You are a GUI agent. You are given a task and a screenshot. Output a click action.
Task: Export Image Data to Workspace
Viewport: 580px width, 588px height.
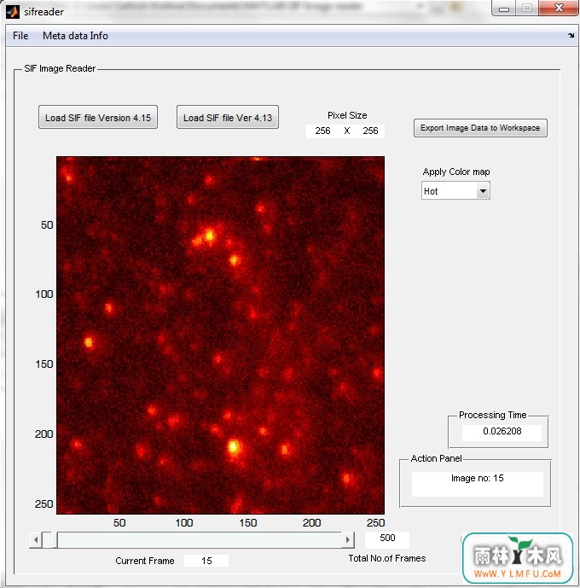pos(480,128)
